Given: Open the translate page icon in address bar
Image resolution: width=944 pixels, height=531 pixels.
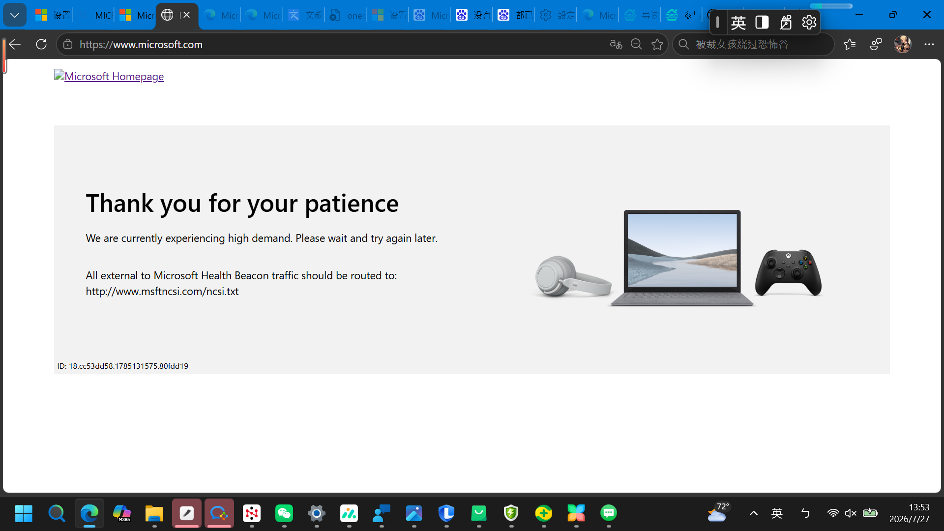Looking at the screenshot, I should point(616,44).
